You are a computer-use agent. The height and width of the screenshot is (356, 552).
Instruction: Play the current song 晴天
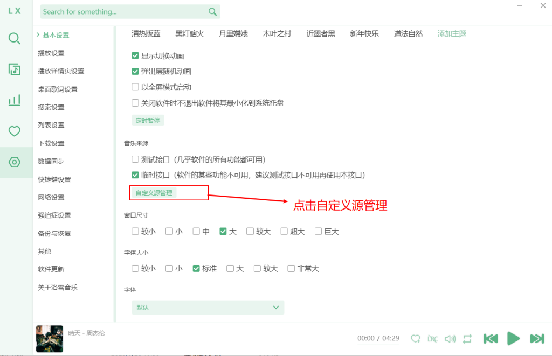[x=514, y=339]
